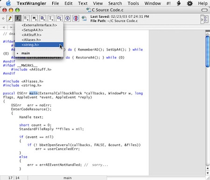Open the document file popup icon
Screen dimensions: 210x180
[42, 18]
